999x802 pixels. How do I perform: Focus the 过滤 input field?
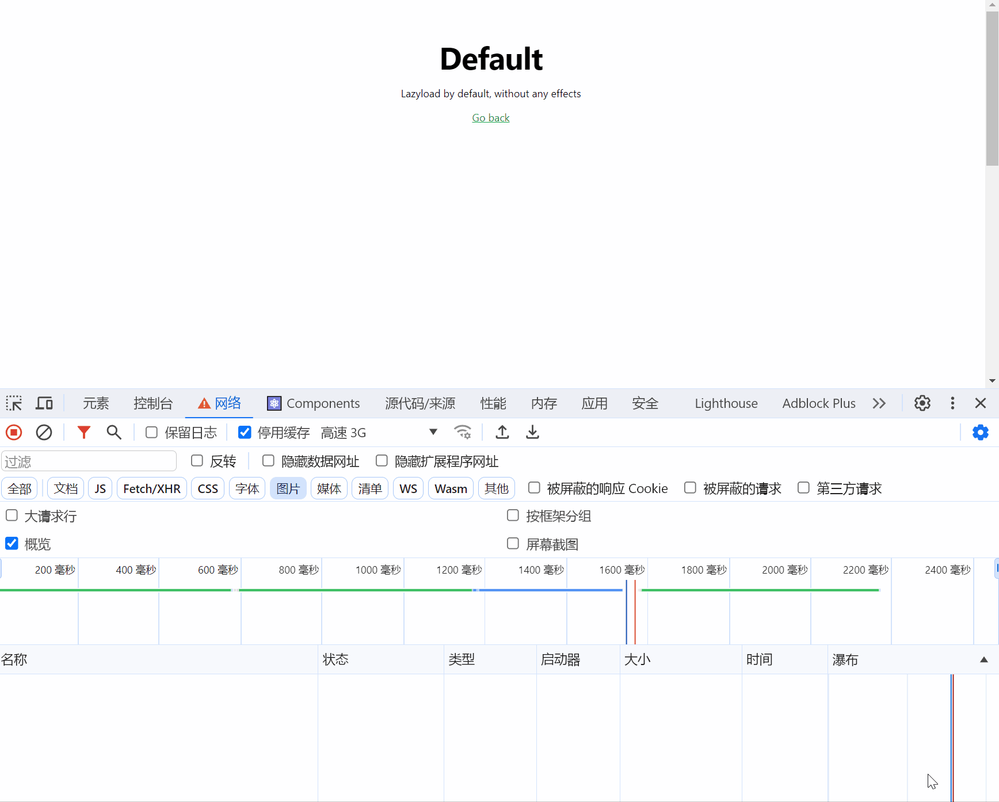click(x=89, y=461)
